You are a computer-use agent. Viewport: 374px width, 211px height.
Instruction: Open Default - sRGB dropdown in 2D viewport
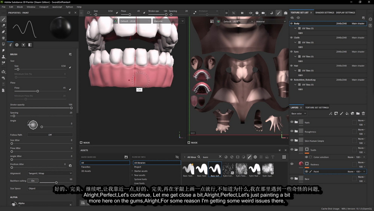(x=238, y=21)
